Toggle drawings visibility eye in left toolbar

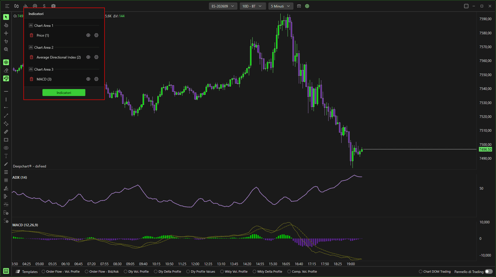point(6,62)
